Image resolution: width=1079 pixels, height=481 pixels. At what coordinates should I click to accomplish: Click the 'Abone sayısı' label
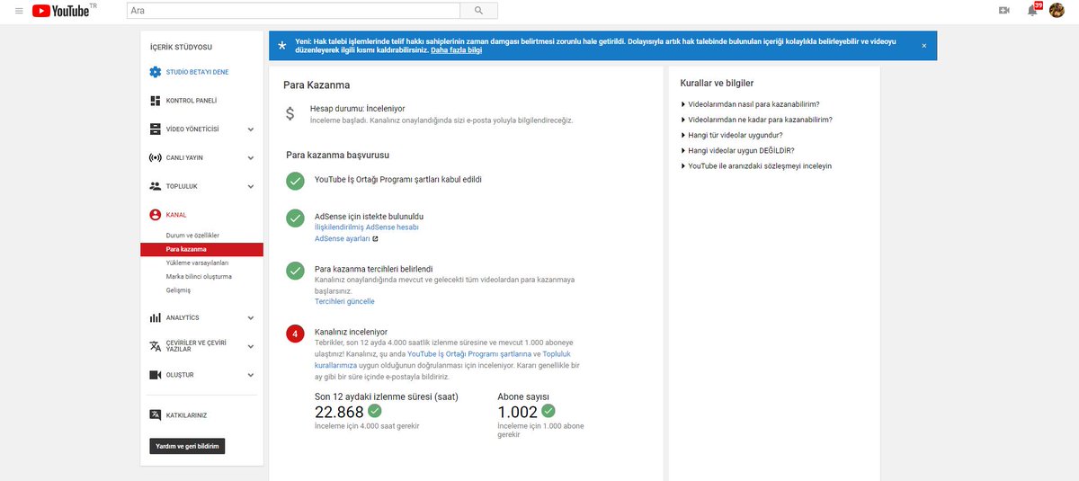[523, 396]
